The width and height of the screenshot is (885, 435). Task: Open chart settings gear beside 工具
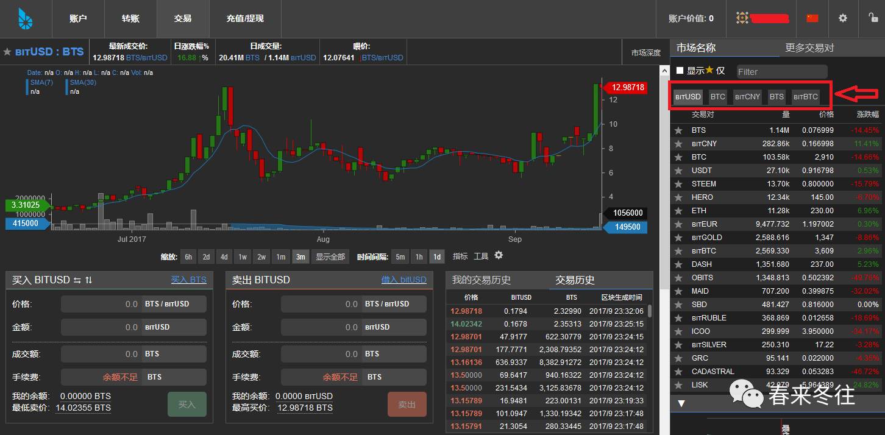click(499, 256)
